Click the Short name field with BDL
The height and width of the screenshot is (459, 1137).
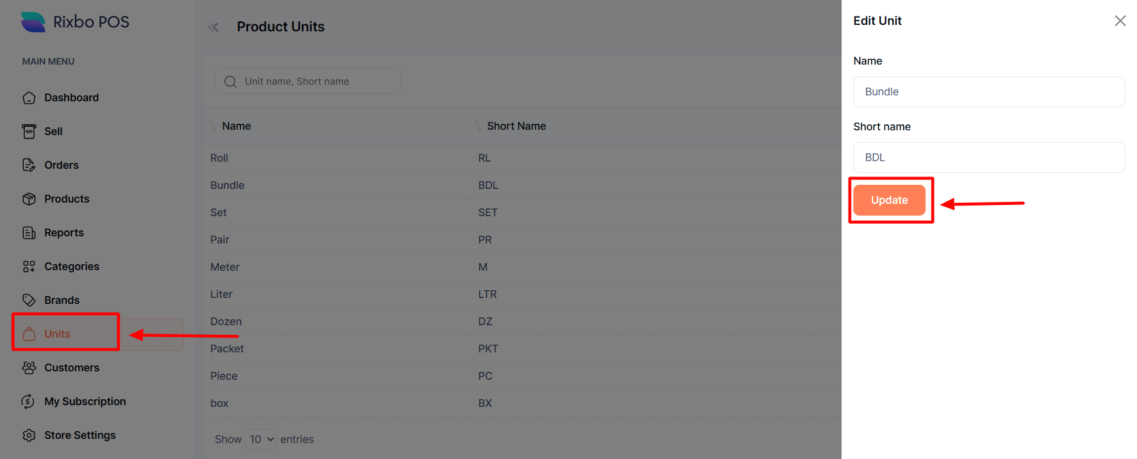point(988,158)
